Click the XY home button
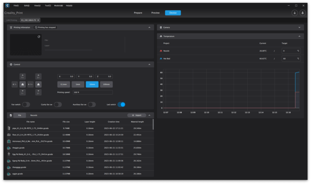311x184 pixels. [23, 84]
